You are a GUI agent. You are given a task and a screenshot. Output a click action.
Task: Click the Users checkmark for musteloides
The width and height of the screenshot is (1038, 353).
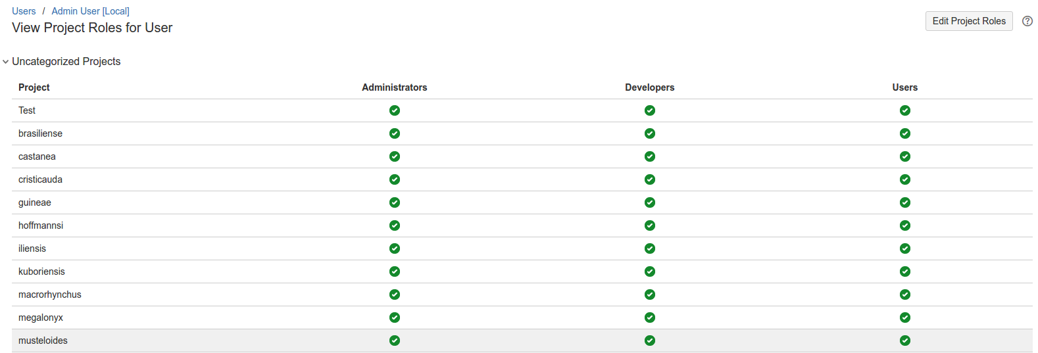click(905, 341)
